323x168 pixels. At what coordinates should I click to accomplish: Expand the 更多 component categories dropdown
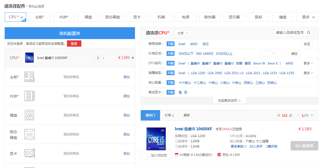pyautogui.click(x=307, y=17)
